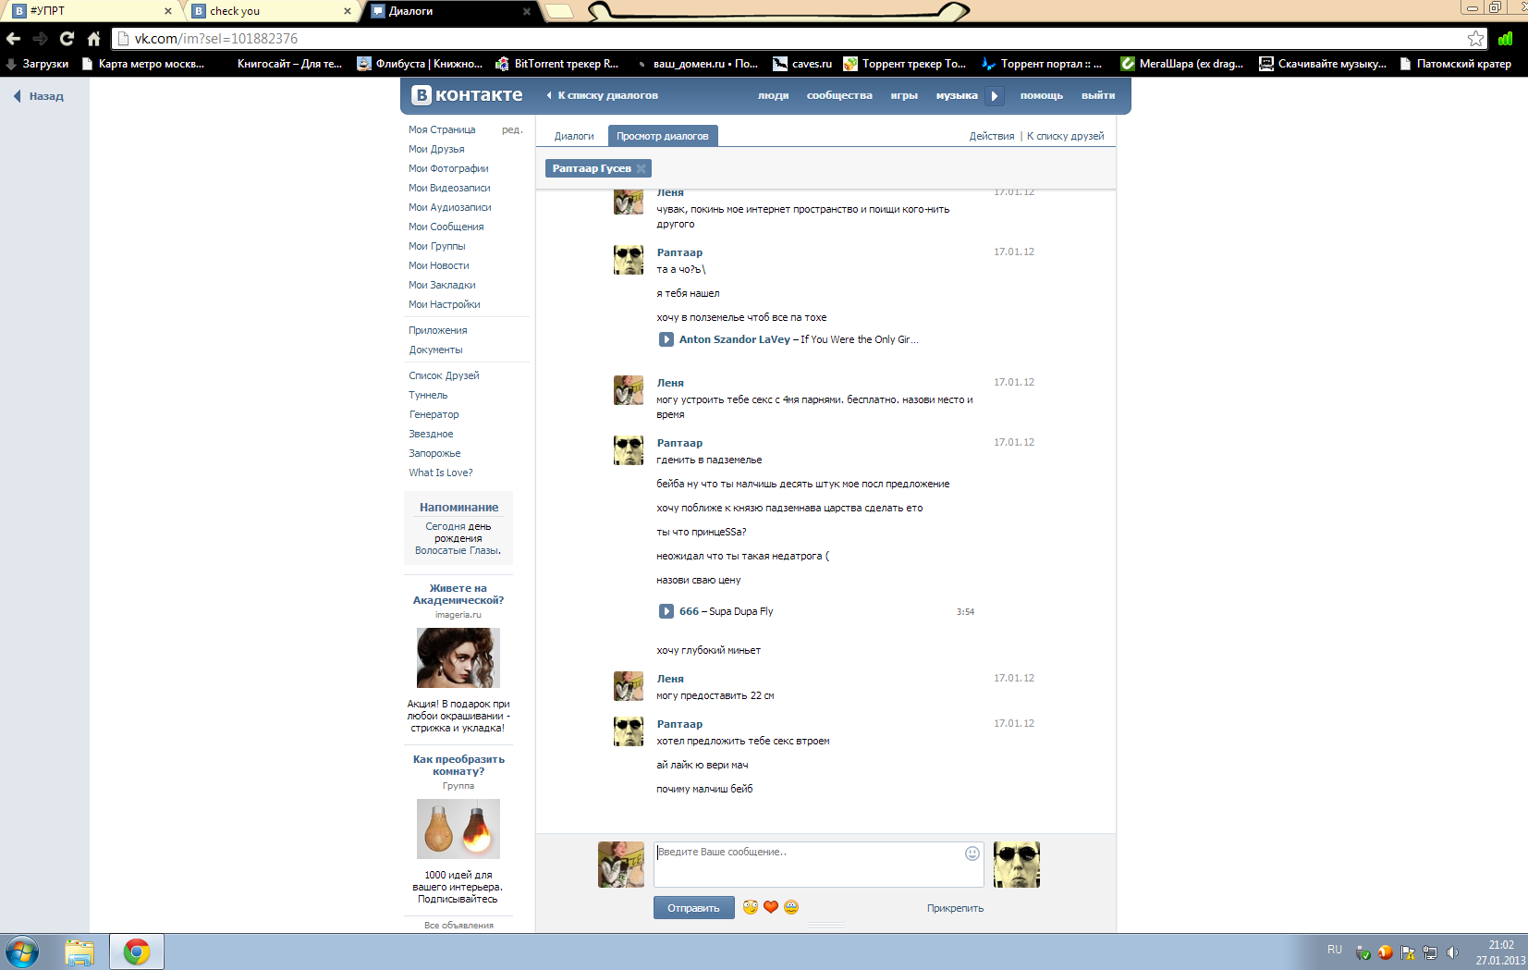Close the check you browser tab
This screenshot has width=1528, height=970.
[x=348, y=11]
